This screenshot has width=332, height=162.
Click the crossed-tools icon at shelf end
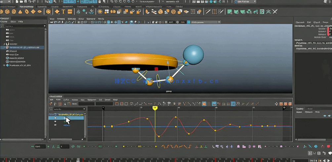(x=275, y=12)
